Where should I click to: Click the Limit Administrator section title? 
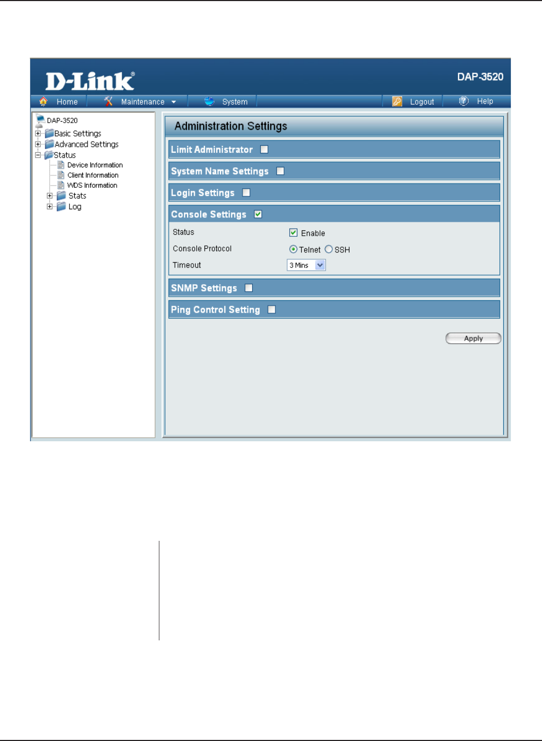[x=212, y=150]
